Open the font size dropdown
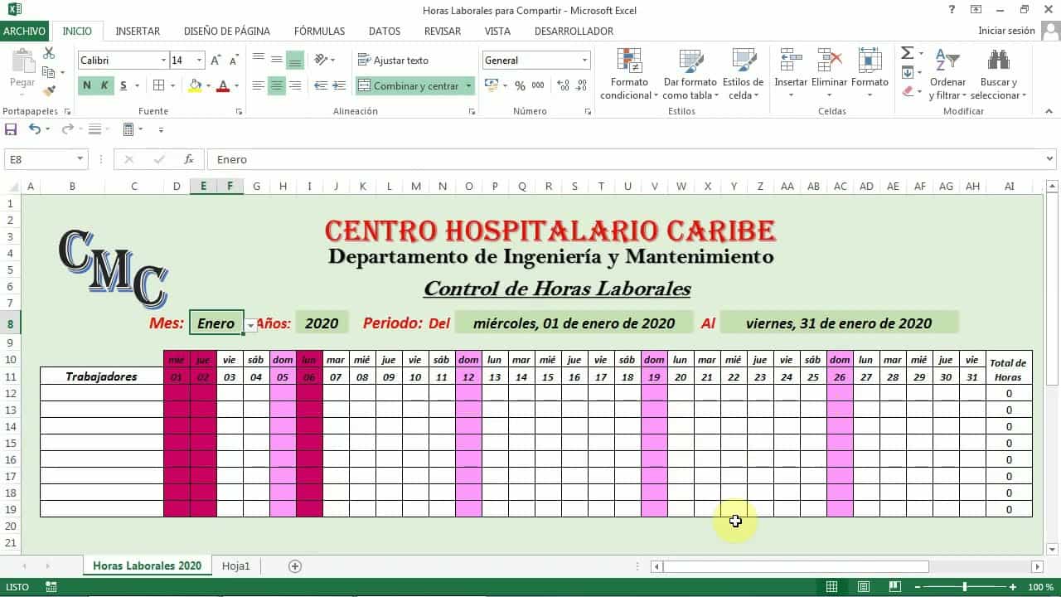 click(x=198, y=60)
